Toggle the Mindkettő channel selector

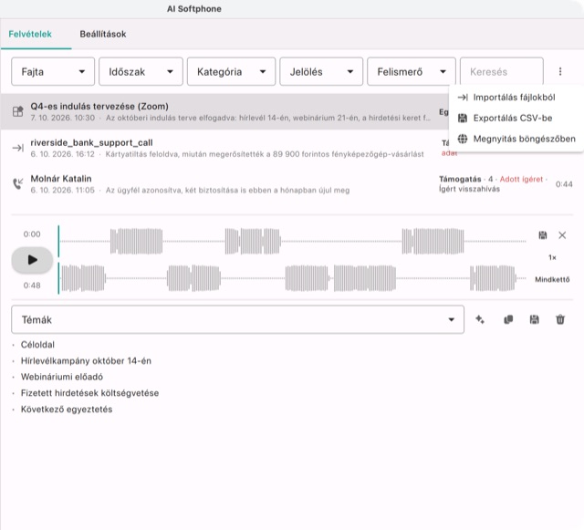[552, 279]
